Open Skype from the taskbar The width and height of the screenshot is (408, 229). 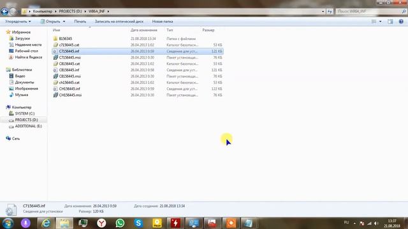point(138,223)
